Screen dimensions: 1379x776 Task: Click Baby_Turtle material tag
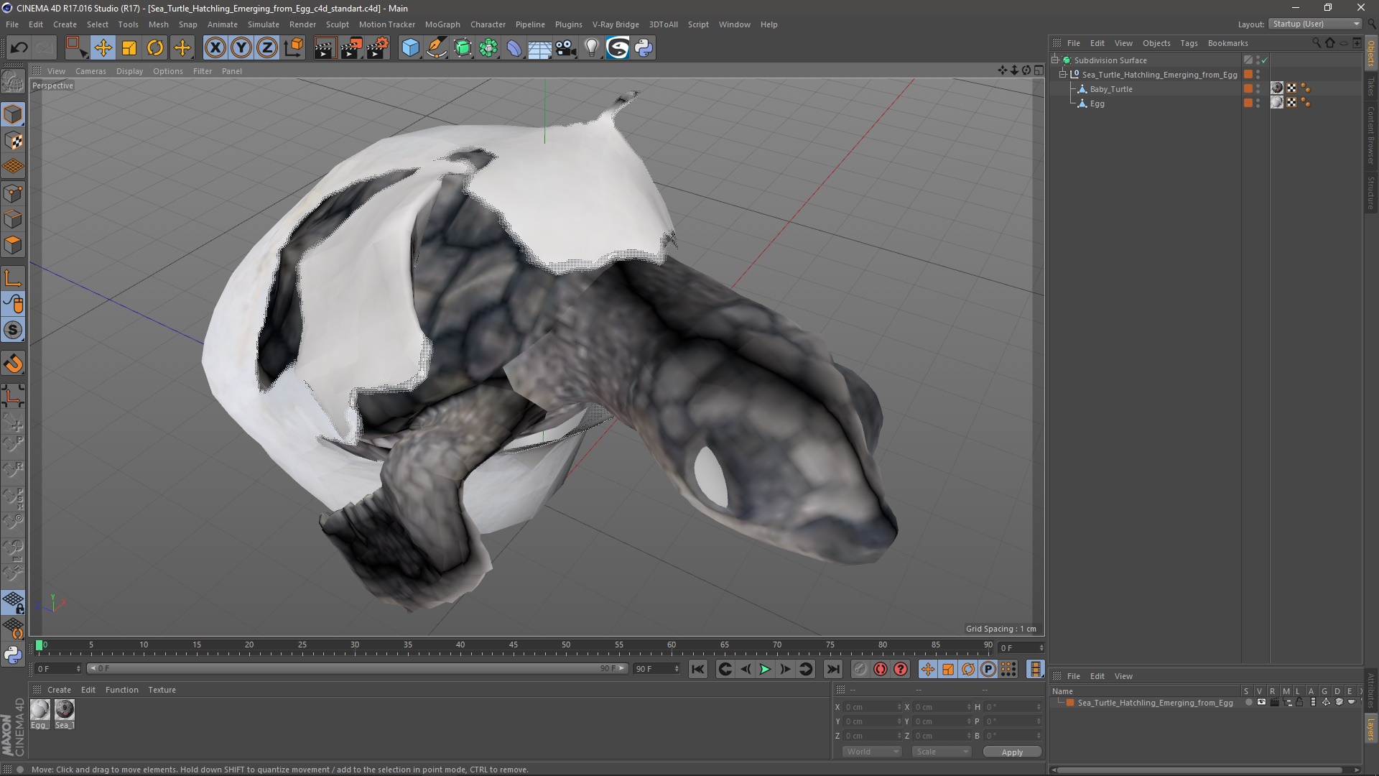pyautogui.click(x=1277, y=88)
